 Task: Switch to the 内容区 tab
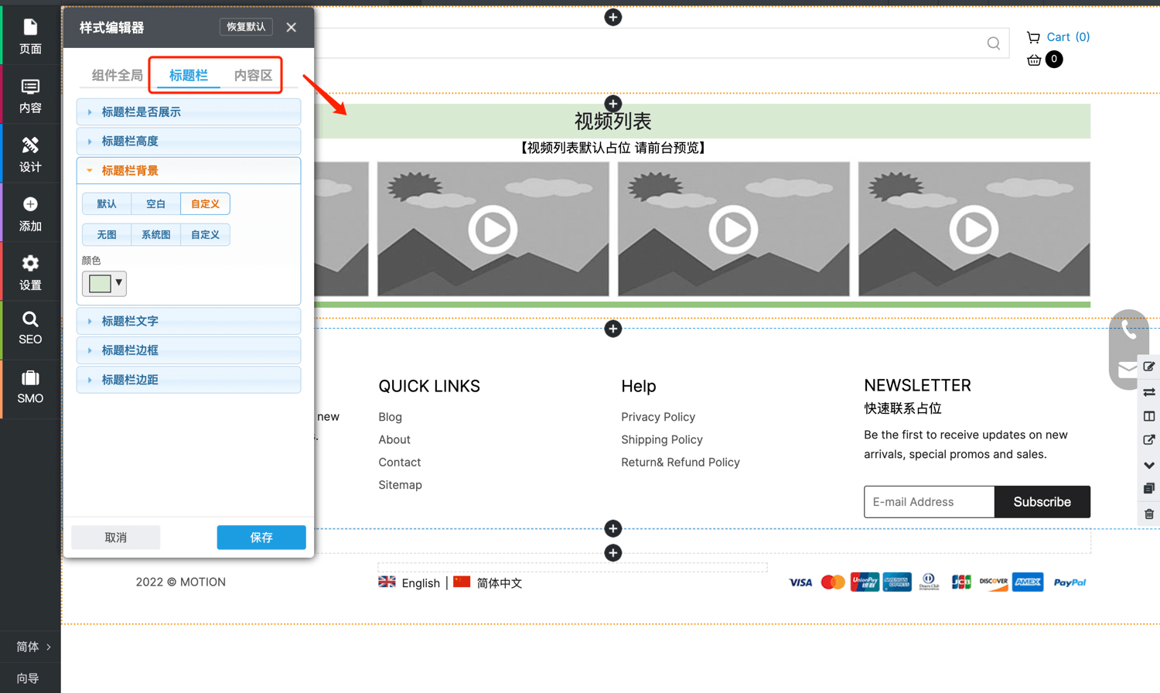(253, 75)
